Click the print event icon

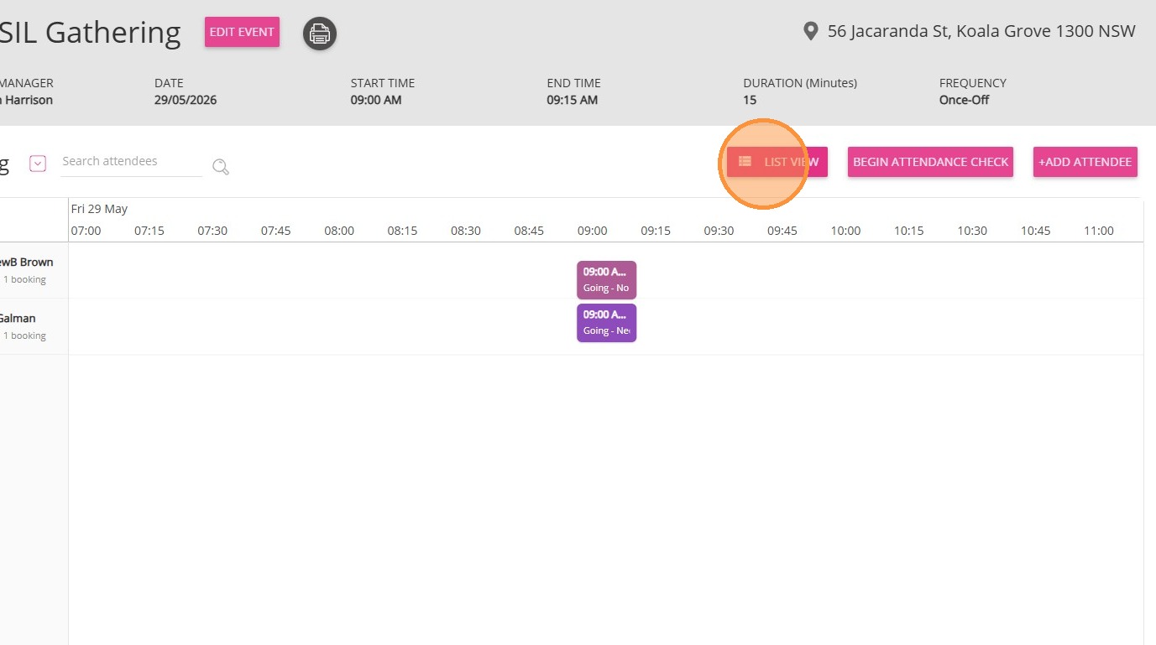pyautogui.click(x=319, y=34)
